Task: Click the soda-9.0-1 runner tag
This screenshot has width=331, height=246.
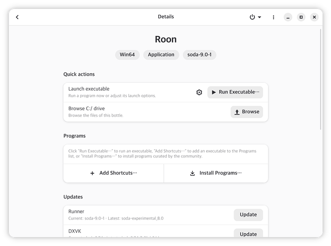Action: (199, 55)
